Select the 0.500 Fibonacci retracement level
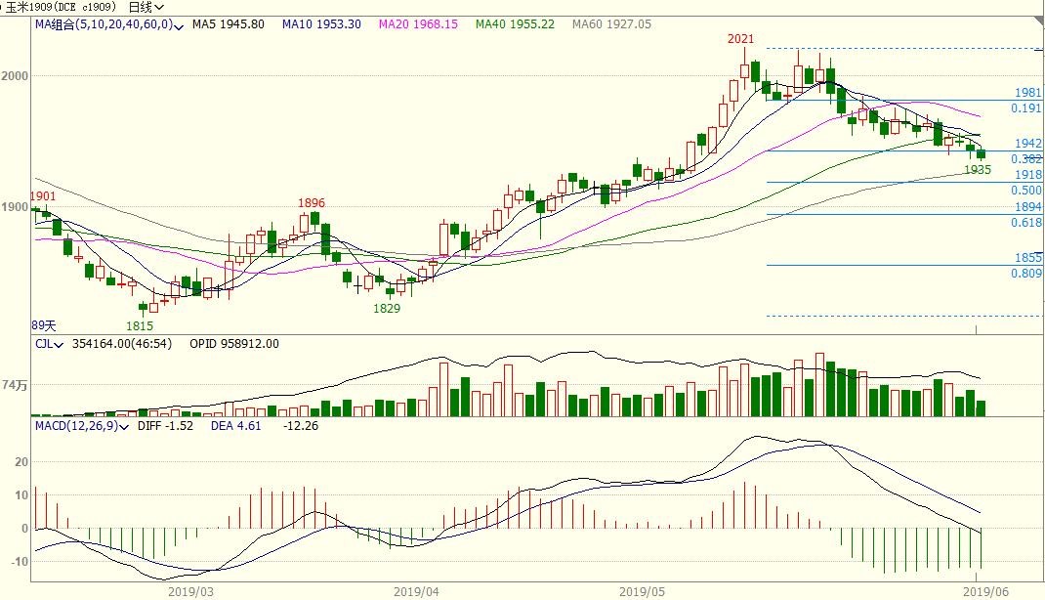Image resolution: width=1045 pixels, height=600 pixels. pos(1026,191)
